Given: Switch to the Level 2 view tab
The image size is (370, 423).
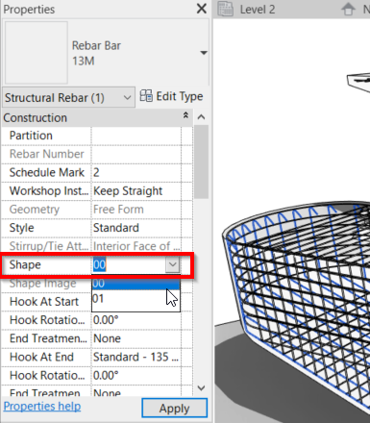Looking at the screenshot, I should point(258,10).
